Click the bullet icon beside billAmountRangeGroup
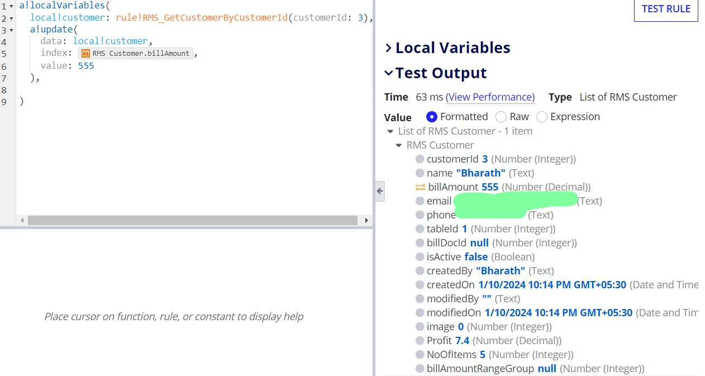This screenshot has height=376, width=705. (x=420, y=369)
